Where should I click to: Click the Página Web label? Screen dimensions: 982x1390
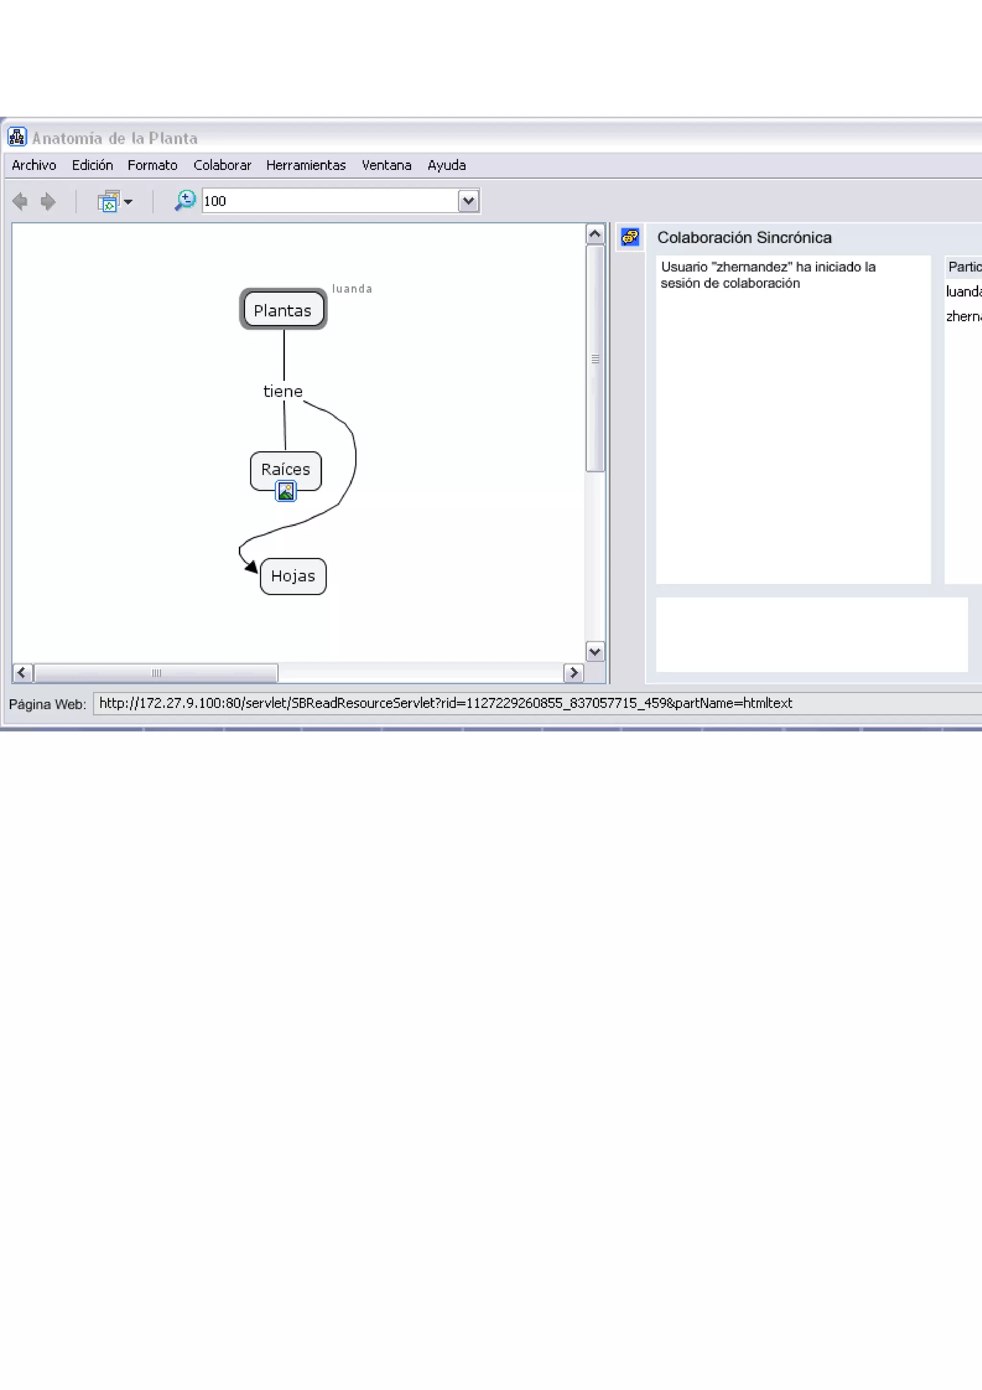point(47,704)
